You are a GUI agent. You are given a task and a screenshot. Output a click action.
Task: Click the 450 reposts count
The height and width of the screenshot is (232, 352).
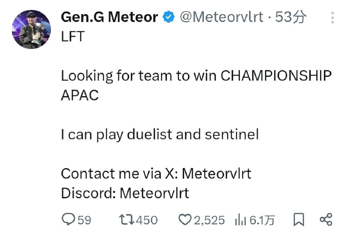click(x=147, y=220)
